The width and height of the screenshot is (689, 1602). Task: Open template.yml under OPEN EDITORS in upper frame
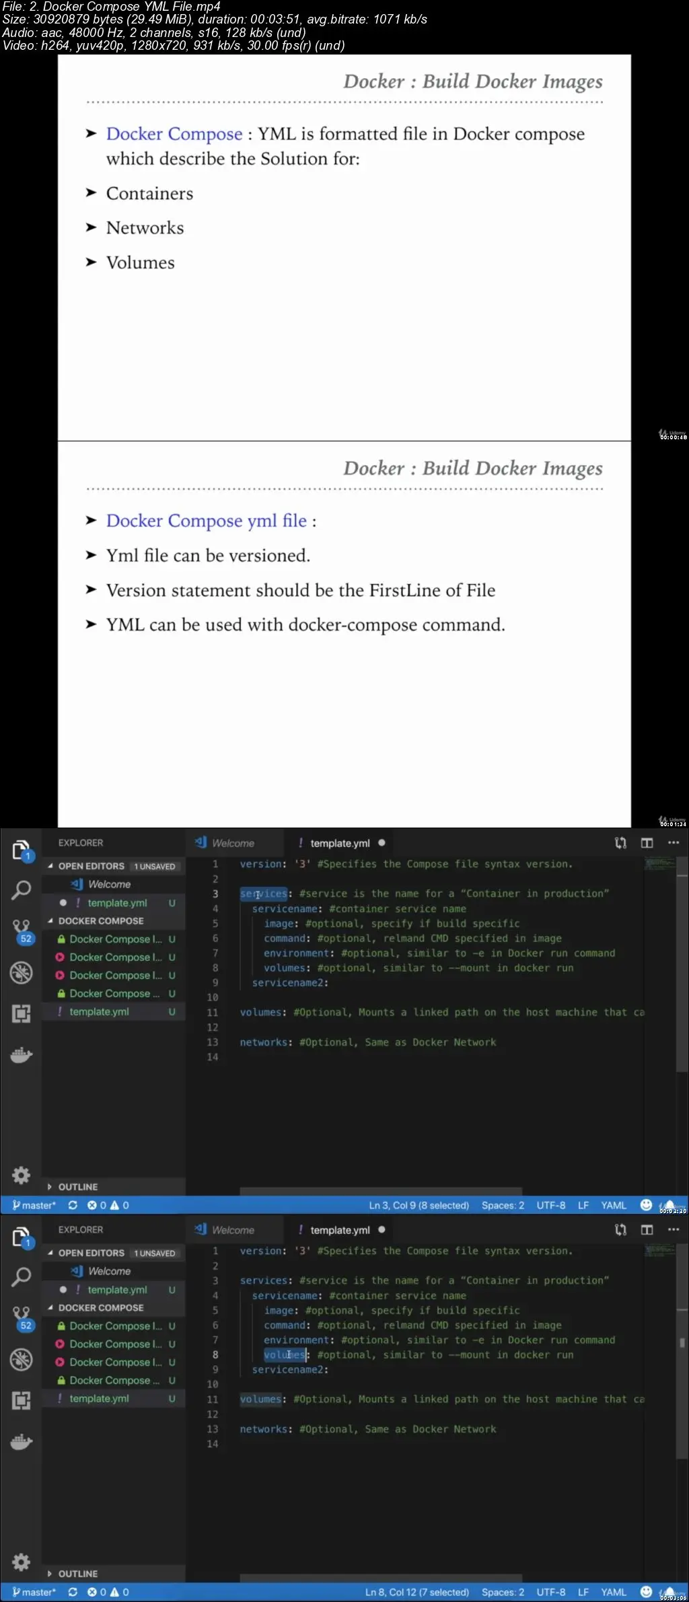click(x=113, y=902)
